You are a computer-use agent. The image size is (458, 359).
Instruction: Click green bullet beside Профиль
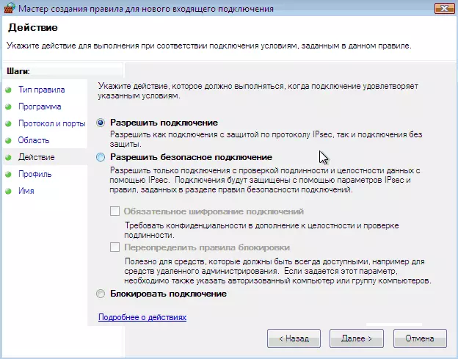tap(8, 175)
